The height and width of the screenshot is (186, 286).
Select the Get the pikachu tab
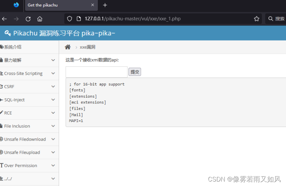(61, 5)
